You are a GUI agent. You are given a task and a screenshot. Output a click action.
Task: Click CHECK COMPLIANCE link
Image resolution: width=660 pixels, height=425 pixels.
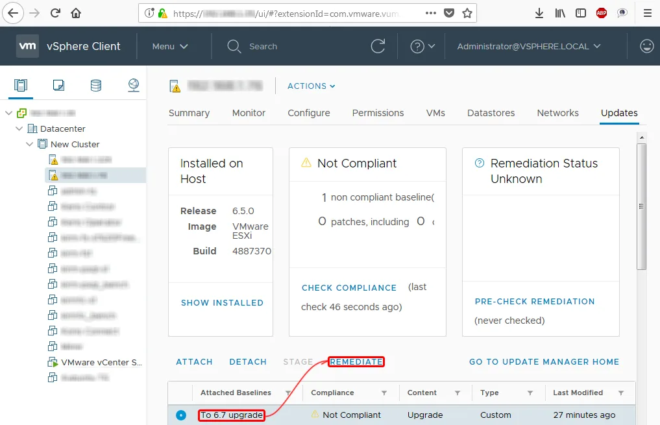pyautogui.click(x=349, y=288)
